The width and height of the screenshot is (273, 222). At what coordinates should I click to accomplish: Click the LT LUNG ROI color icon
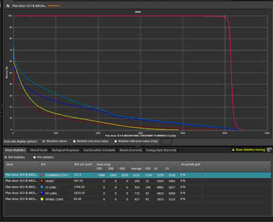[x=42, y=187]
